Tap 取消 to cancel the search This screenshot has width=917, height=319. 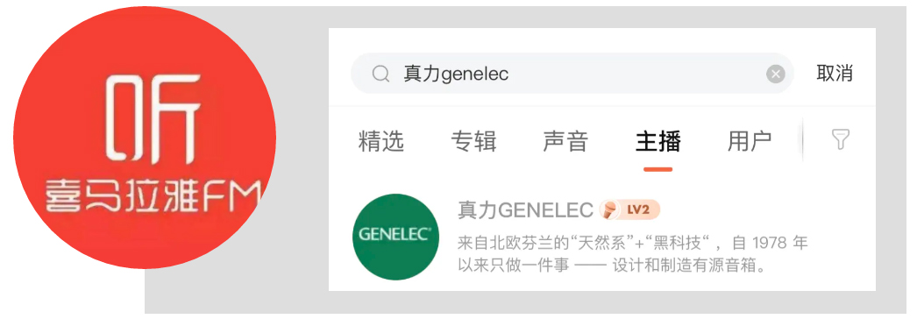coord(835,74)
